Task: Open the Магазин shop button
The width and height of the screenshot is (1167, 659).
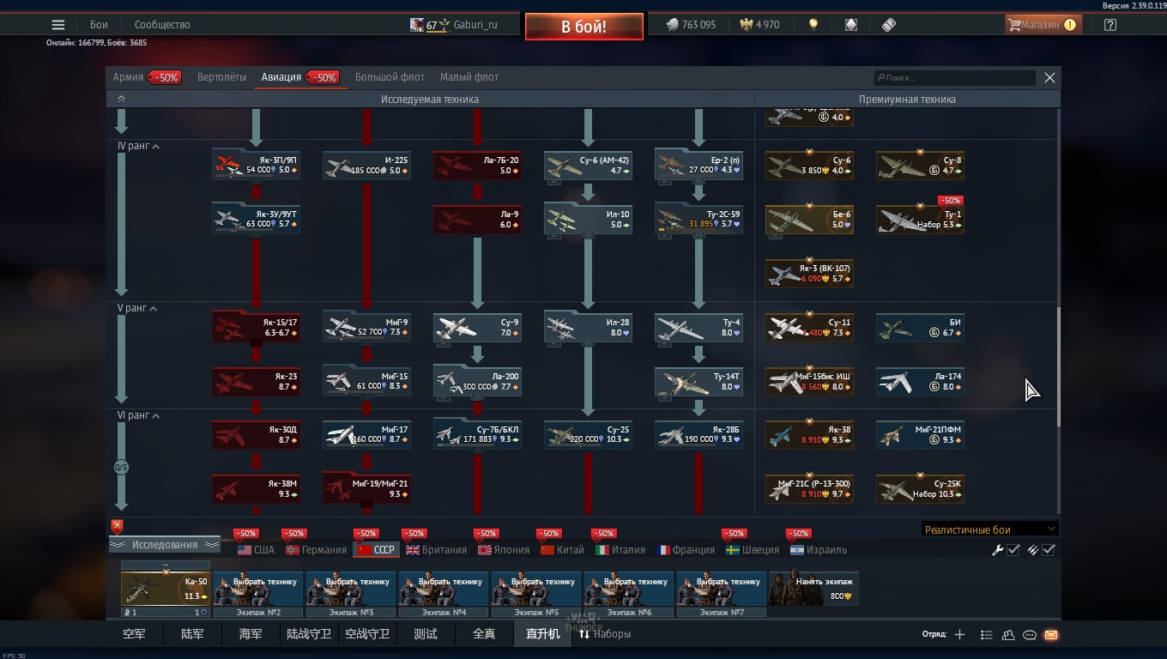Action: click(1043, 25)
